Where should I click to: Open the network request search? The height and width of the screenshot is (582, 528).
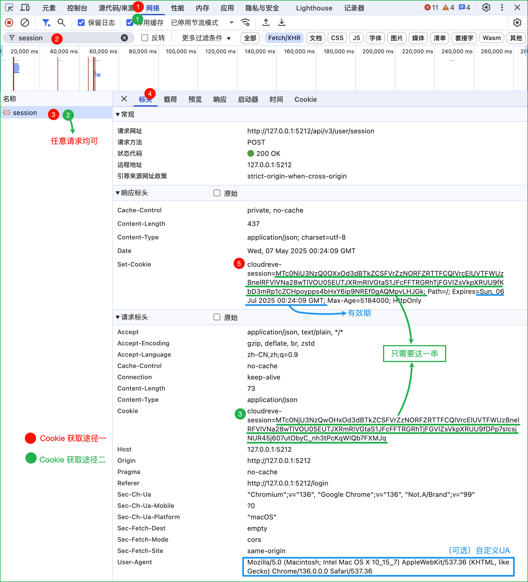(61, 23)
